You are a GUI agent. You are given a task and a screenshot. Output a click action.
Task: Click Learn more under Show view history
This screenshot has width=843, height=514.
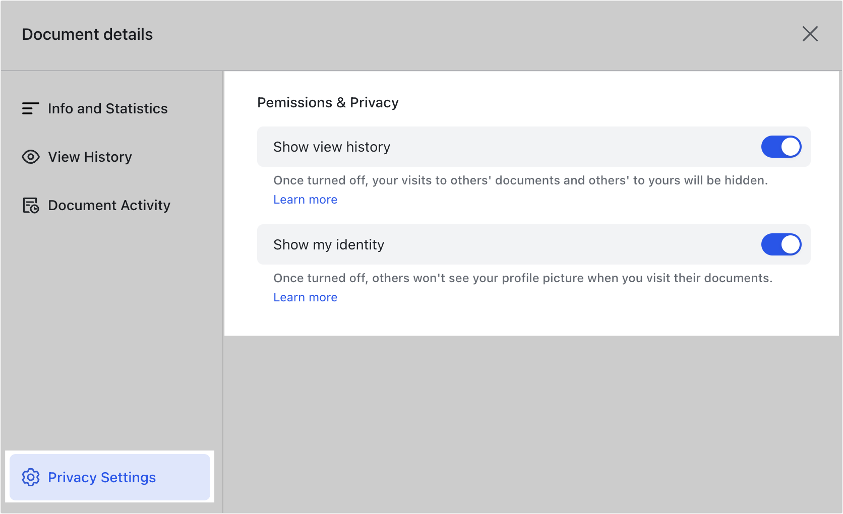pos(305,199)
